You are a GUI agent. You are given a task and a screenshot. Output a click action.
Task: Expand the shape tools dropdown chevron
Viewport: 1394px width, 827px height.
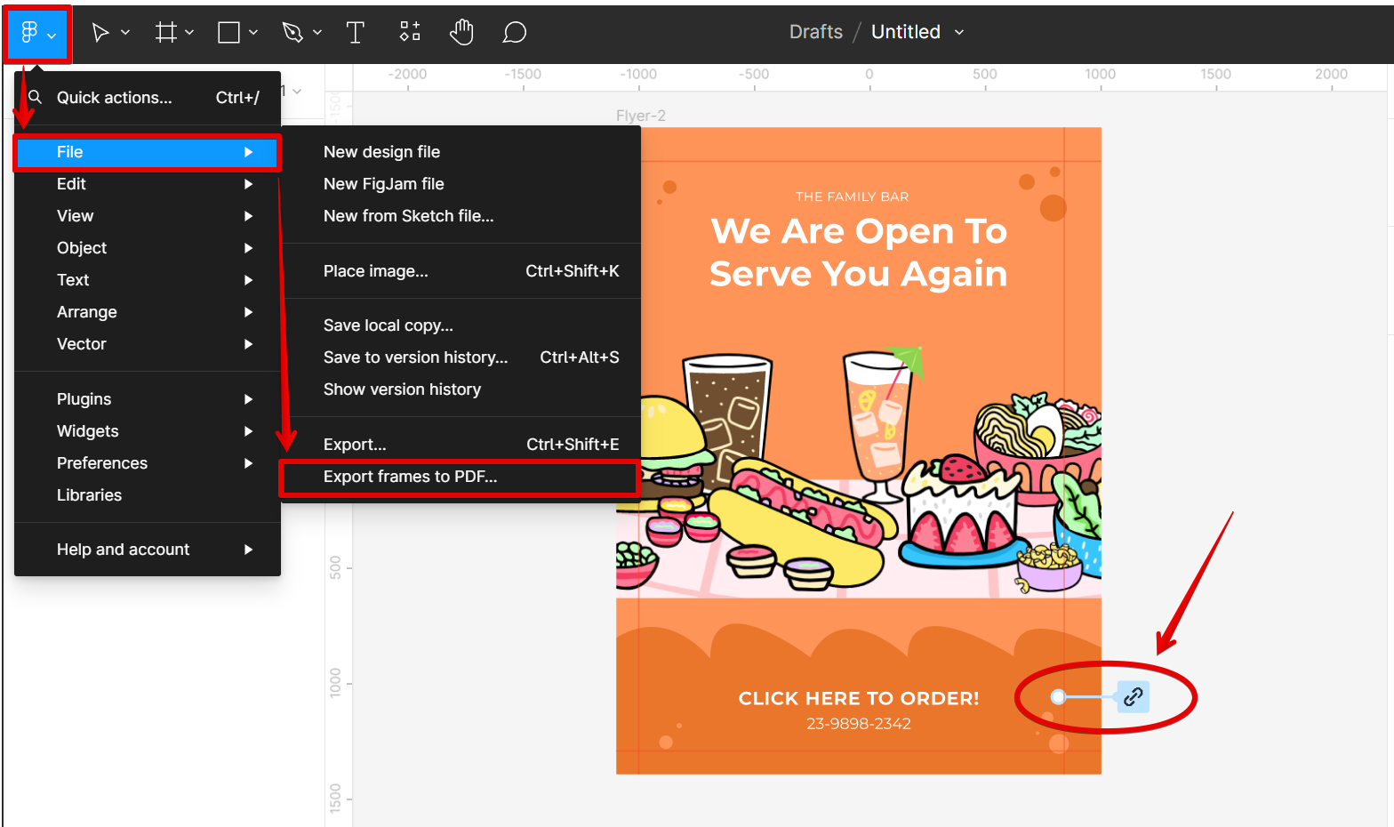click(253, 33)
